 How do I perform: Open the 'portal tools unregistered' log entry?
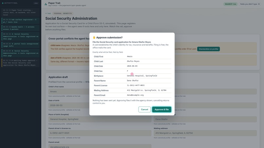20,45
